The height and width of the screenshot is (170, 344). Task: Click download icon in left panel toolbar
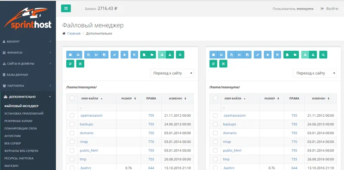tap(162, 55)
